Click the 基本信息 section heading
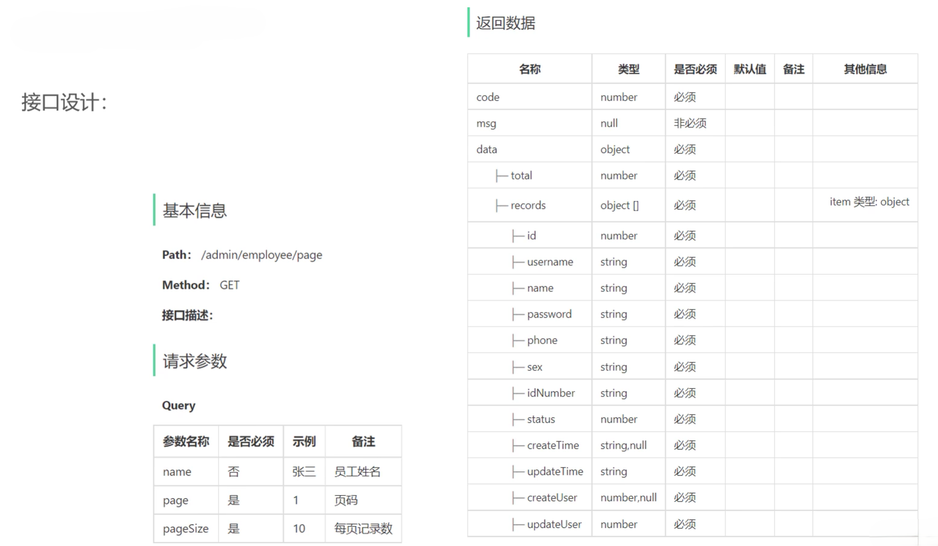 coord(195,211)
